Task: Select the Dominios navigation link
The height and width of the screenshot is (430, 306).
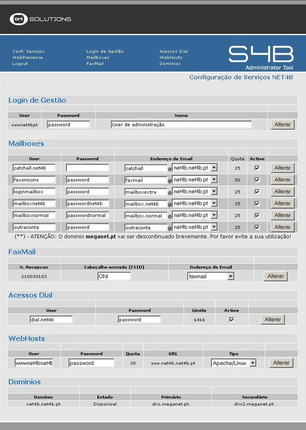Action: point(170,63)
